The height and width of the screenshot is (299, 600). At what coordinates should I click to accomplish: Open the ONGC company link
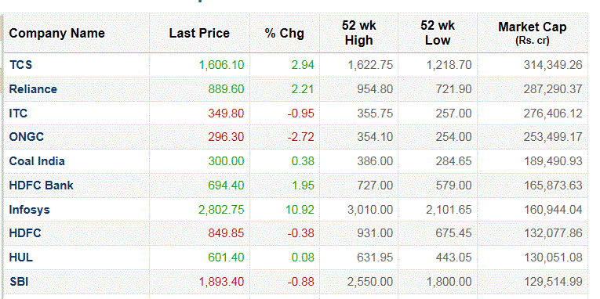tap(27, 137)
